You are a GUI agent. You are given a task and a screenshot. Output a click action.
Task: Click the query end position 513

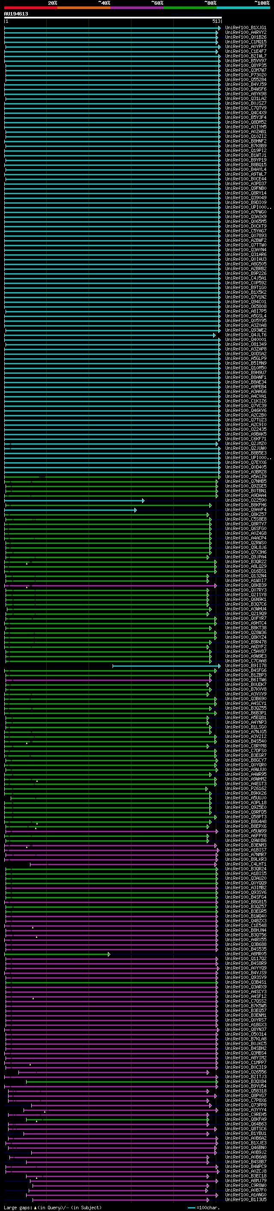pyautogui.click(x=216, y=21)
